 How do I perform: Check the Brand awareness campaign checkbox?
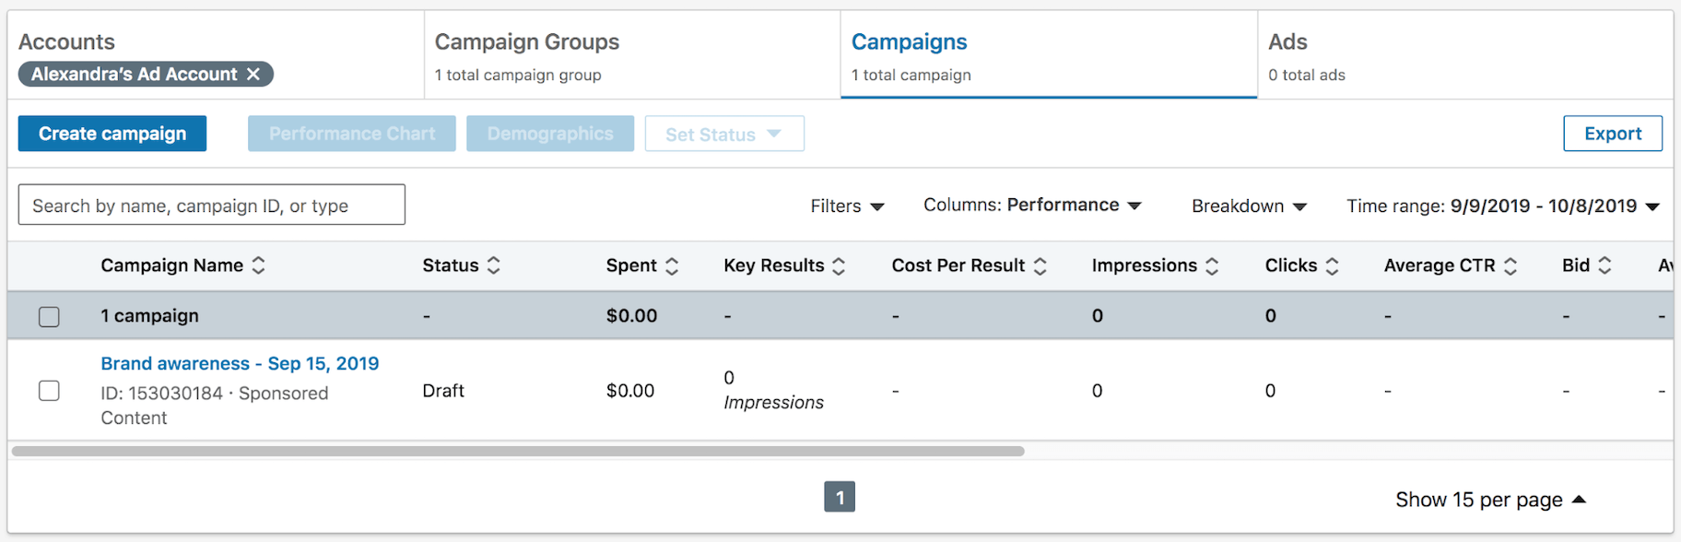pyautogui.click(x=49, y=391)
